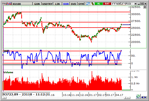Click the 10.16 date label
Viewport: 149px width, 101px height.
tap(67, 95)
